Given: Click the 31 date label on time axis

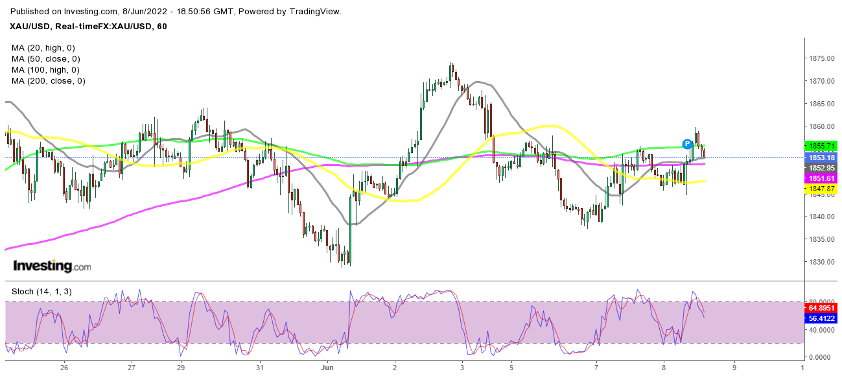Looking at the screenshot, I should [x=260, y=368].
